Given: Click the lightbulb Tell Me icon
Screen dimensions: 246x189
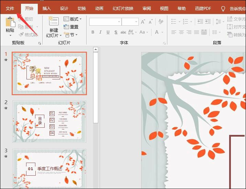Looking at the screenshot, I should click(223, 9).
